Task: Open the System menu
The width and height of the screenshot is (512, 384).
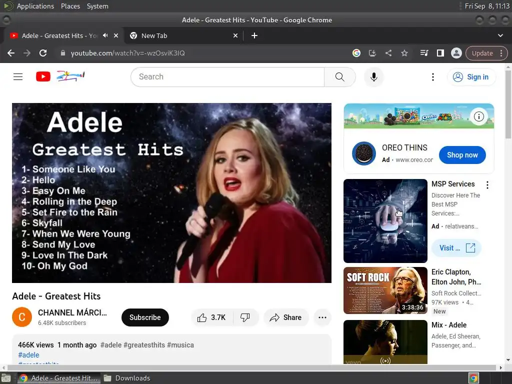Action: tap(97, 6)
